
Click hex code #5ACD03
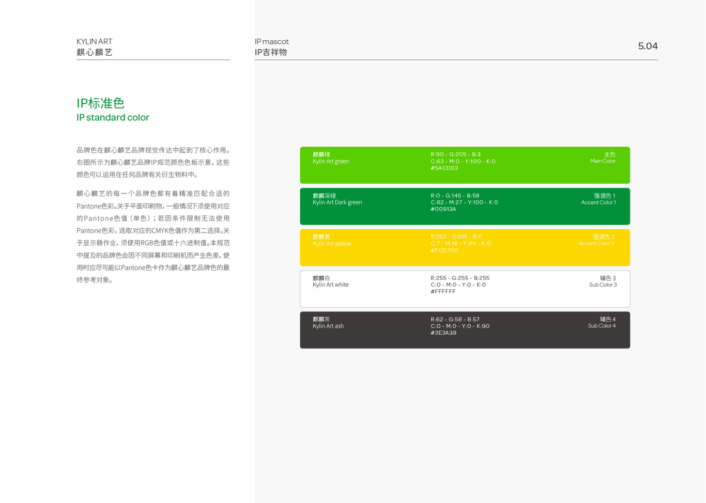(x=444, y=168)
